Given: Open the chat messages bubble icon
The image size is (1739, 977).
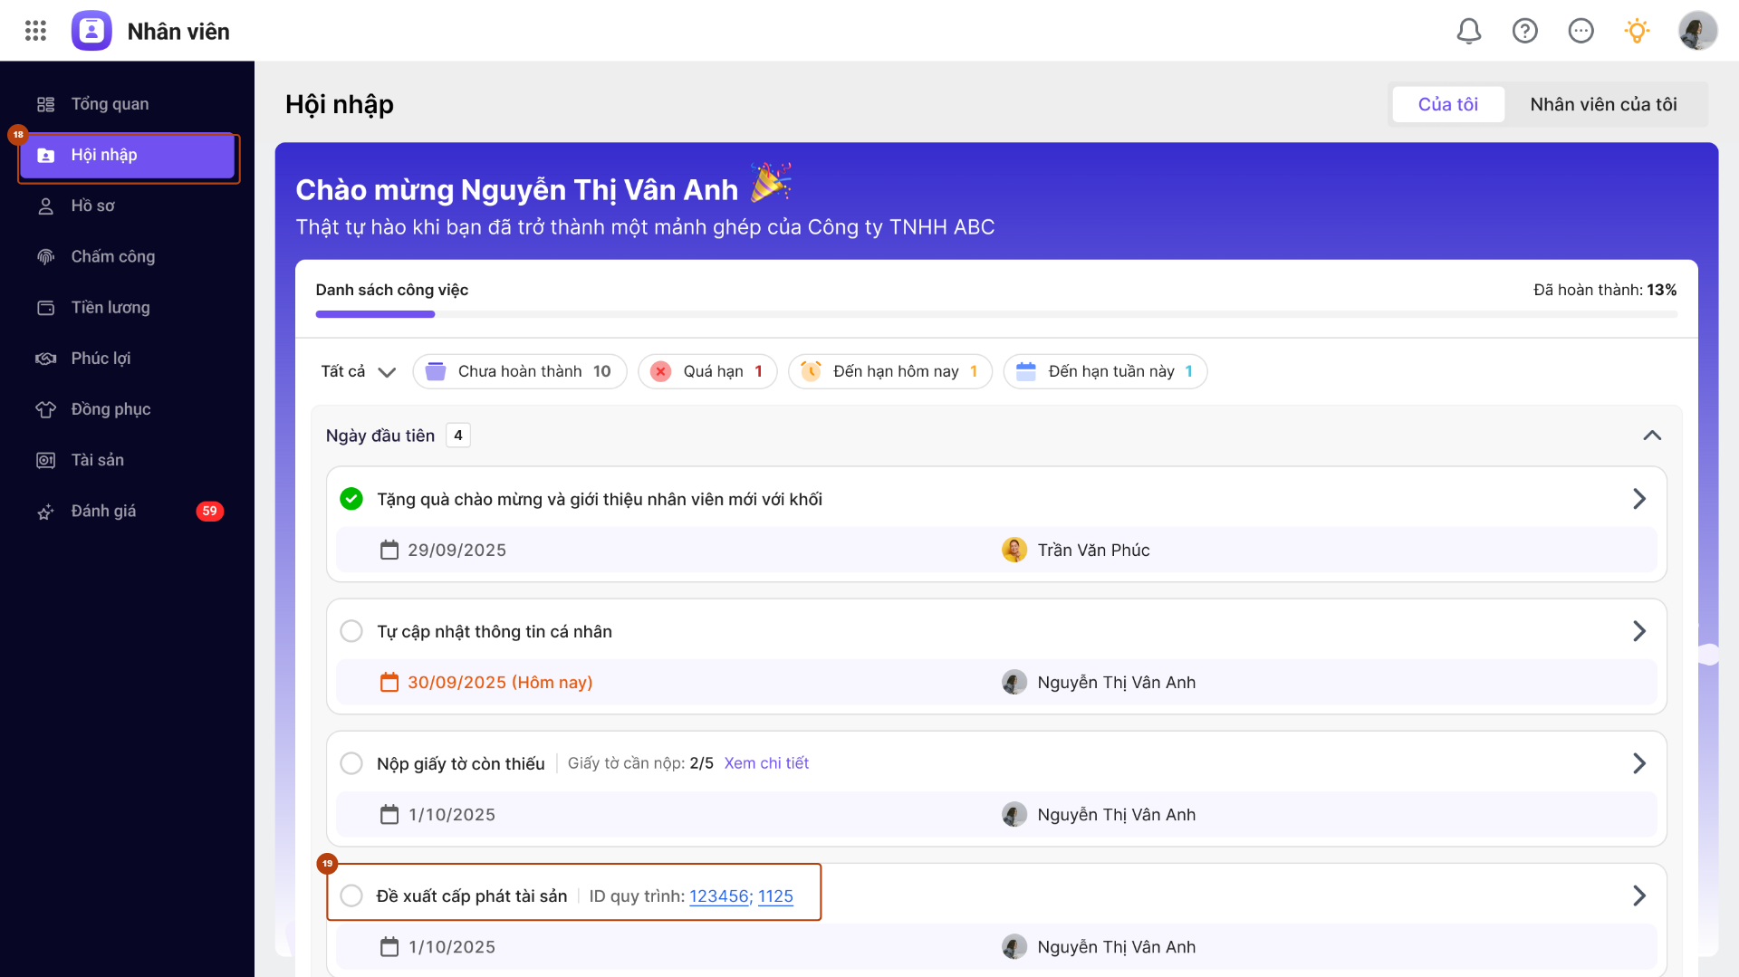Looking at the screenshot, I should [x=1580, y=31].
